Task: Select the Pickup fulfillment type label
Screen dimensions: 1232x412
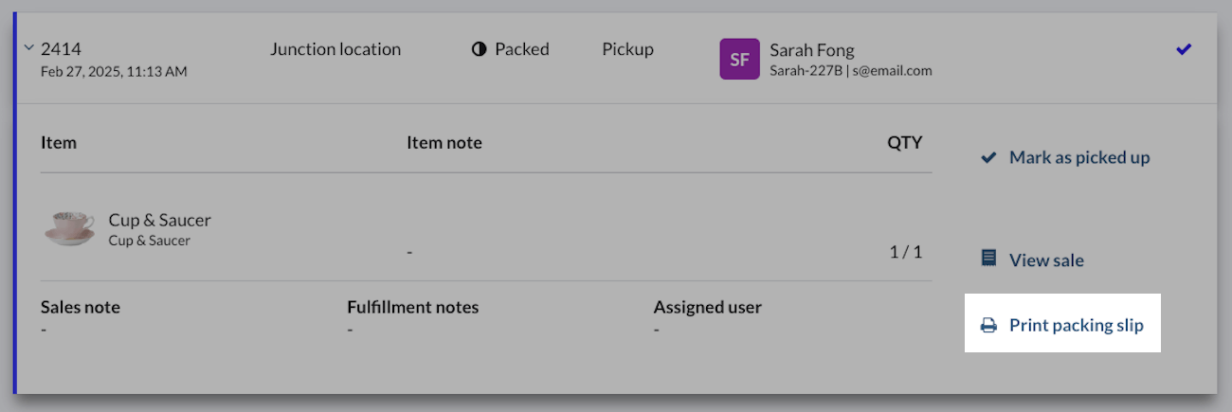Action: [627, 49]
